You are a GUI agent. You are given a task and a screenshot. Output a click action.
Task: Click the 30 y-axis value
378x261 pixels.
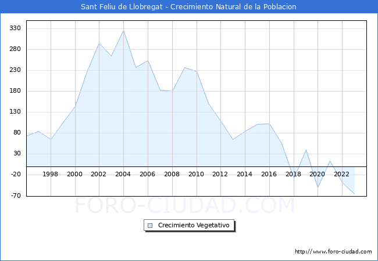17,154
